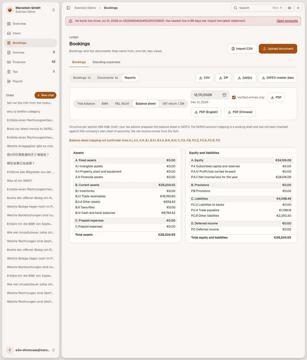Download PDF (Chinese) version
The image size is (307, 360).
click(240, 112)
